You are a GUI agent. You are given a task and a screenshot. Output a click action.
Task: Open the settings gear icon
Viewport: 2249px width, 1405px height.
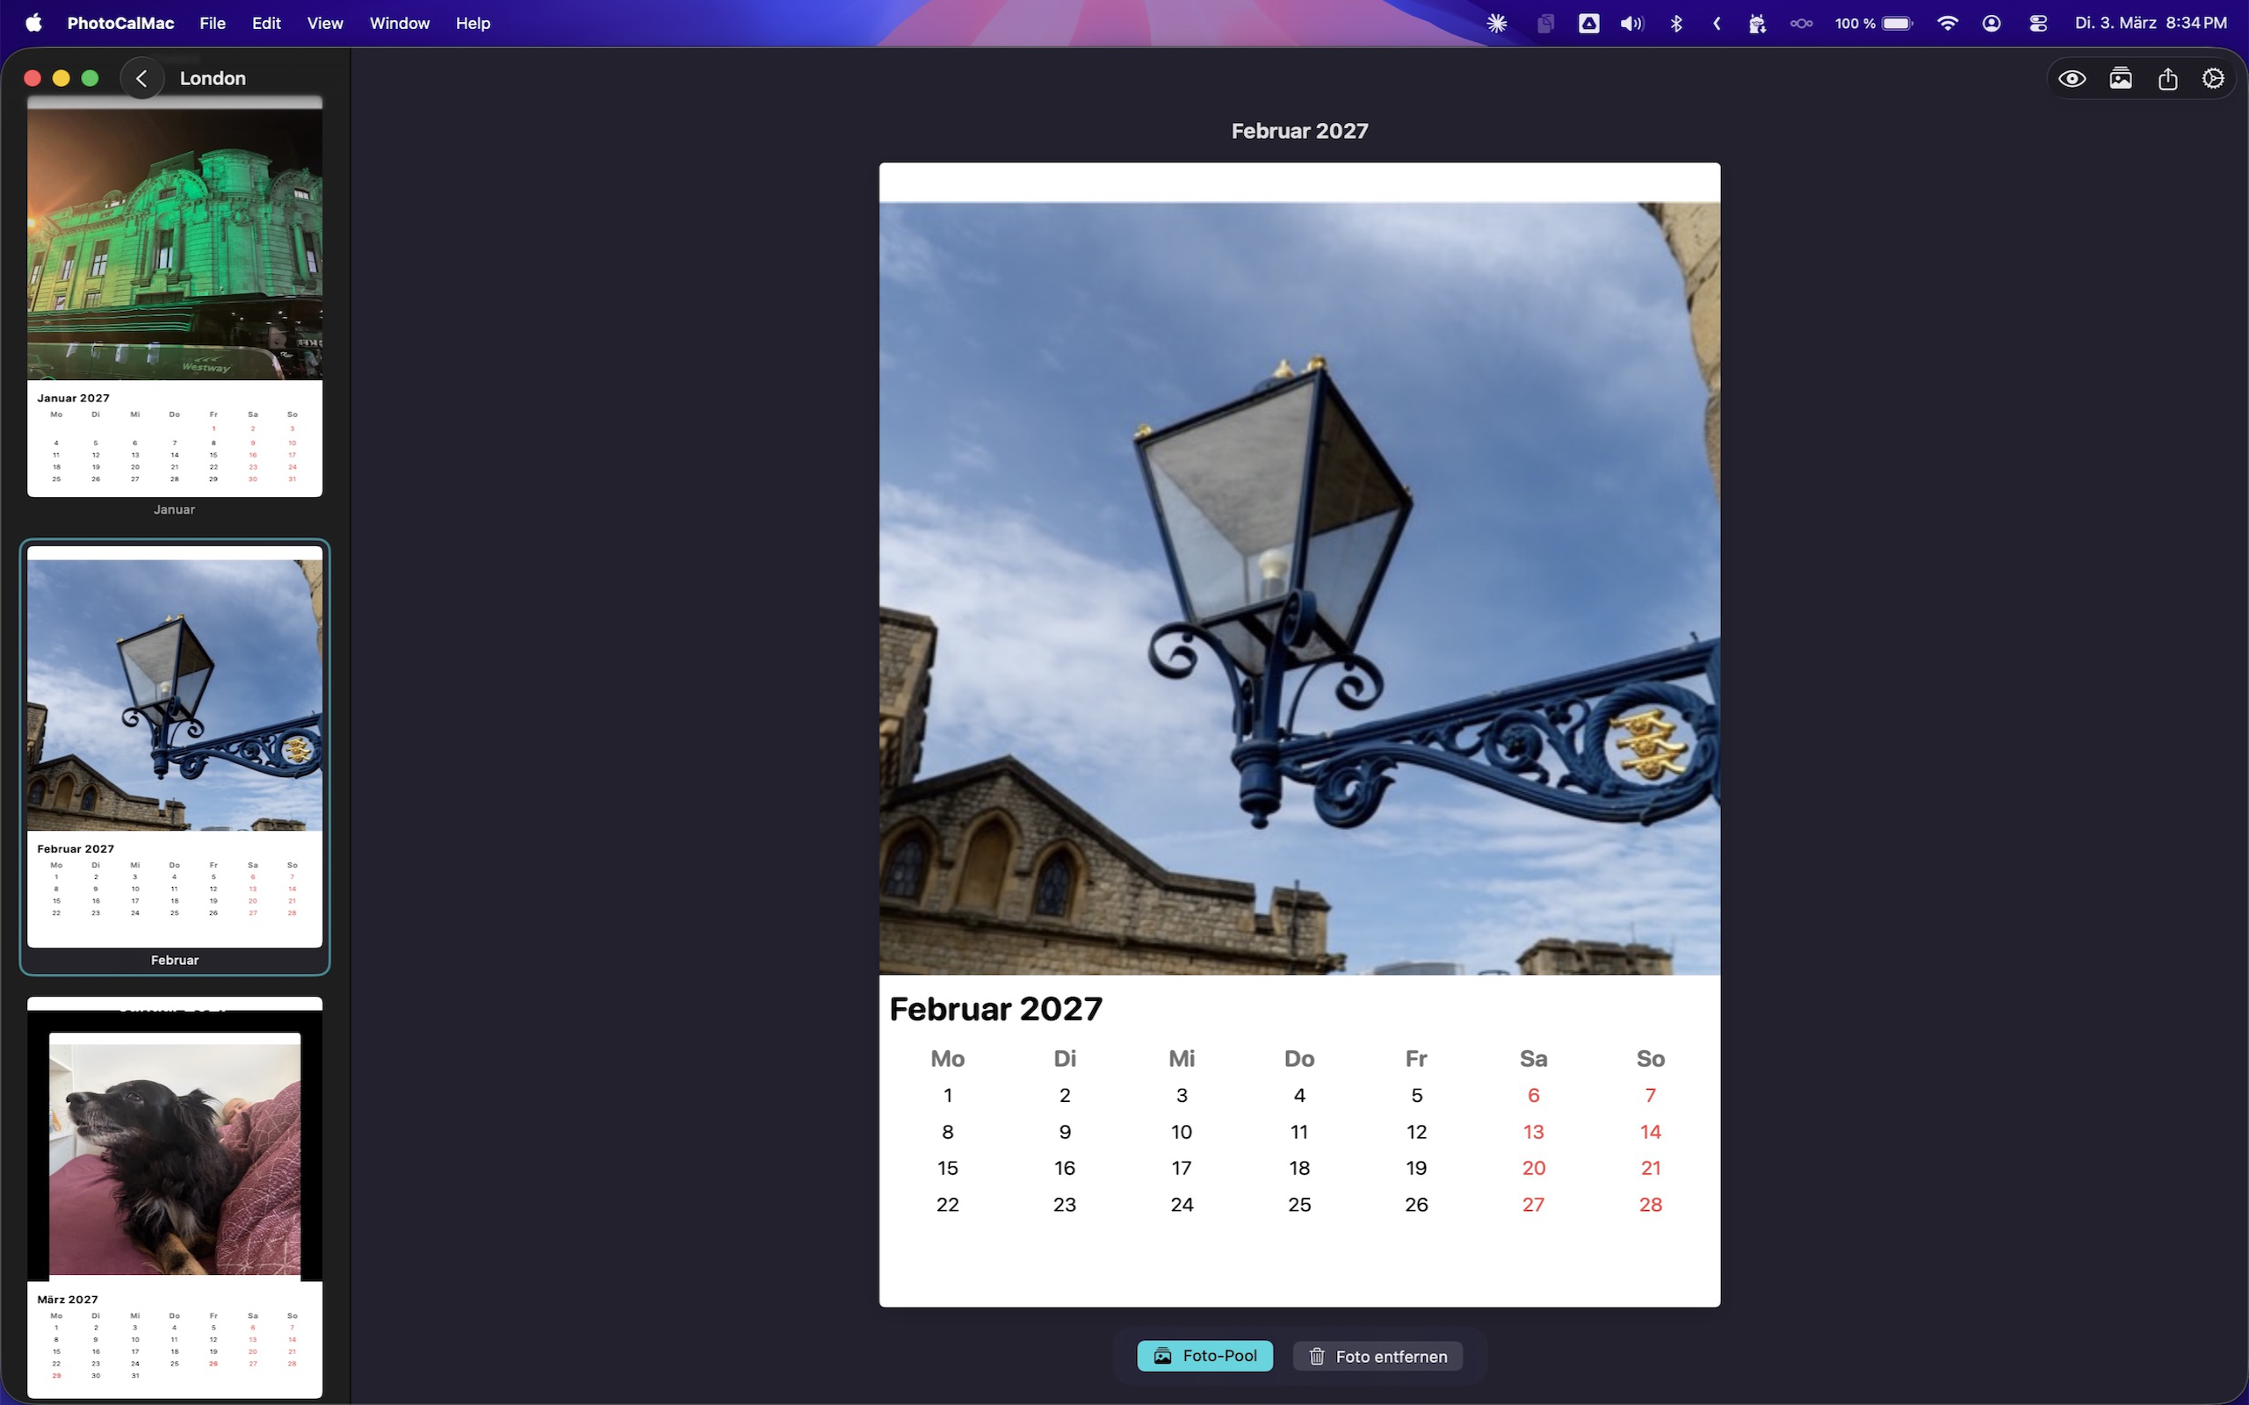tap(2213, 79)
